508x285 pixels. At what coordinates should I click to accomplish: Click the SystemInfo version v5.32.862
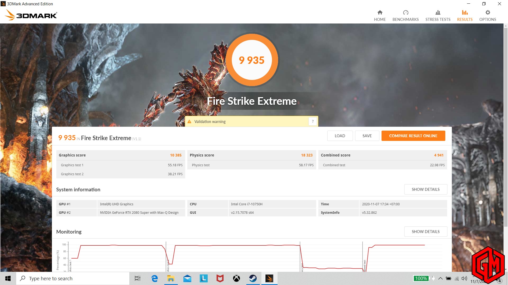coord(369,212)
